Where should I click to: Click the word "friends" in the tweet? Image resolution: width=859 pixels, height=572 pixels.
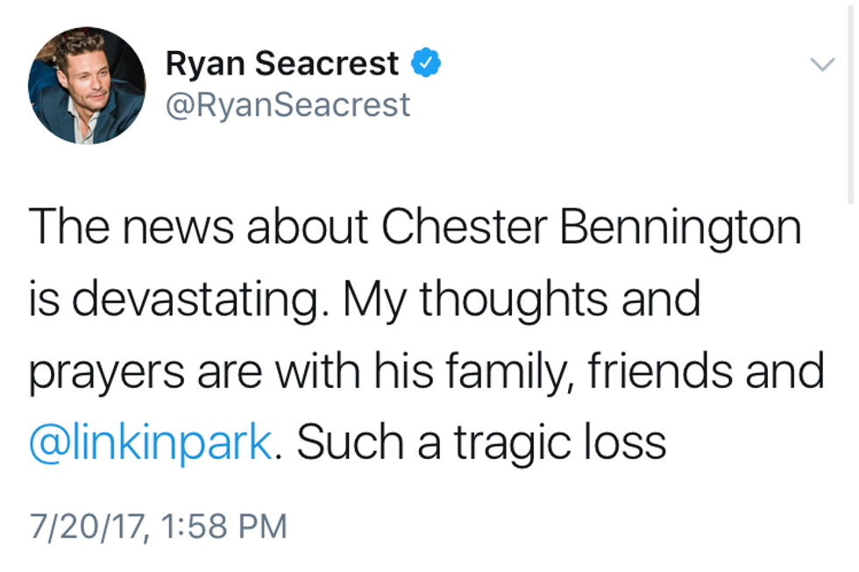click(661, 371)
